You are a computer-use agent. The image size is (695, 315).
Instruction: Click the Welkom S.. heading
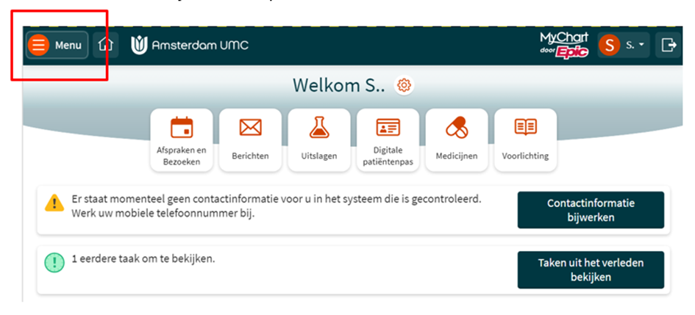tap(338, 86)
